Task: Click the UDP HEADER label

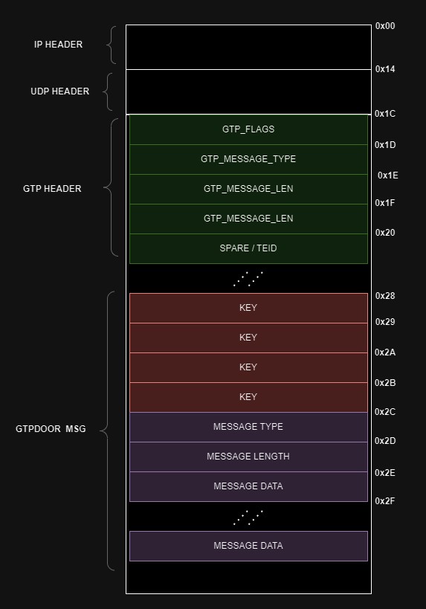Action: tap(59, 91)
